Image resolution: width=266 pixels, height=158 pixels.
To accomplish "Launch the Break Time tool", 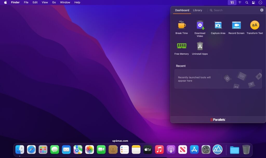I will 181,25.
